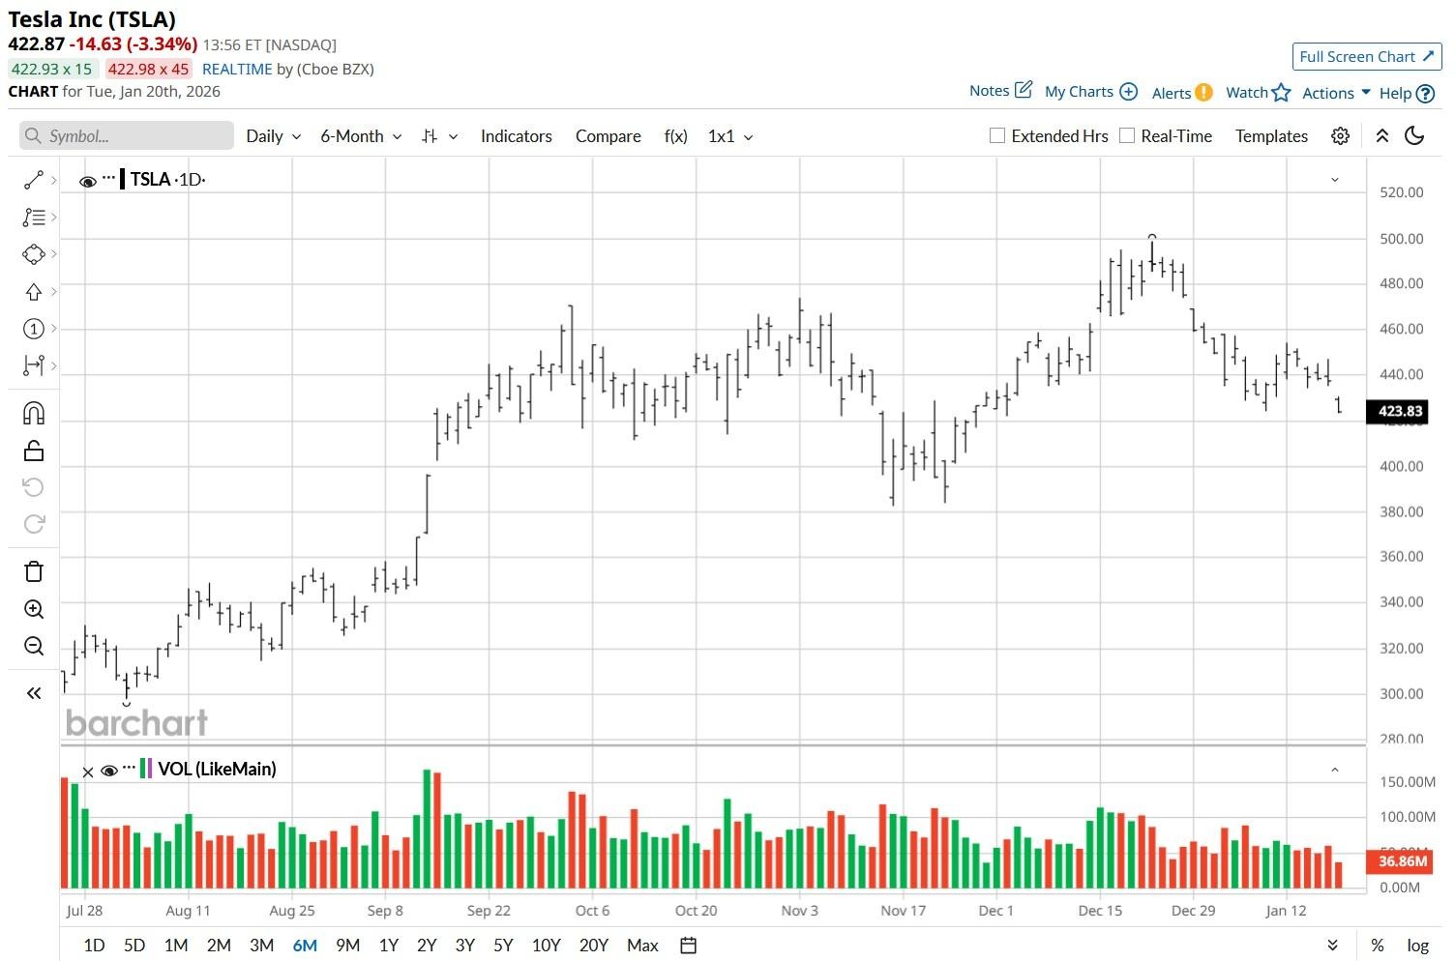Expand the line tool options arrow
1455x961 pixels.
(x=54, y=180)
